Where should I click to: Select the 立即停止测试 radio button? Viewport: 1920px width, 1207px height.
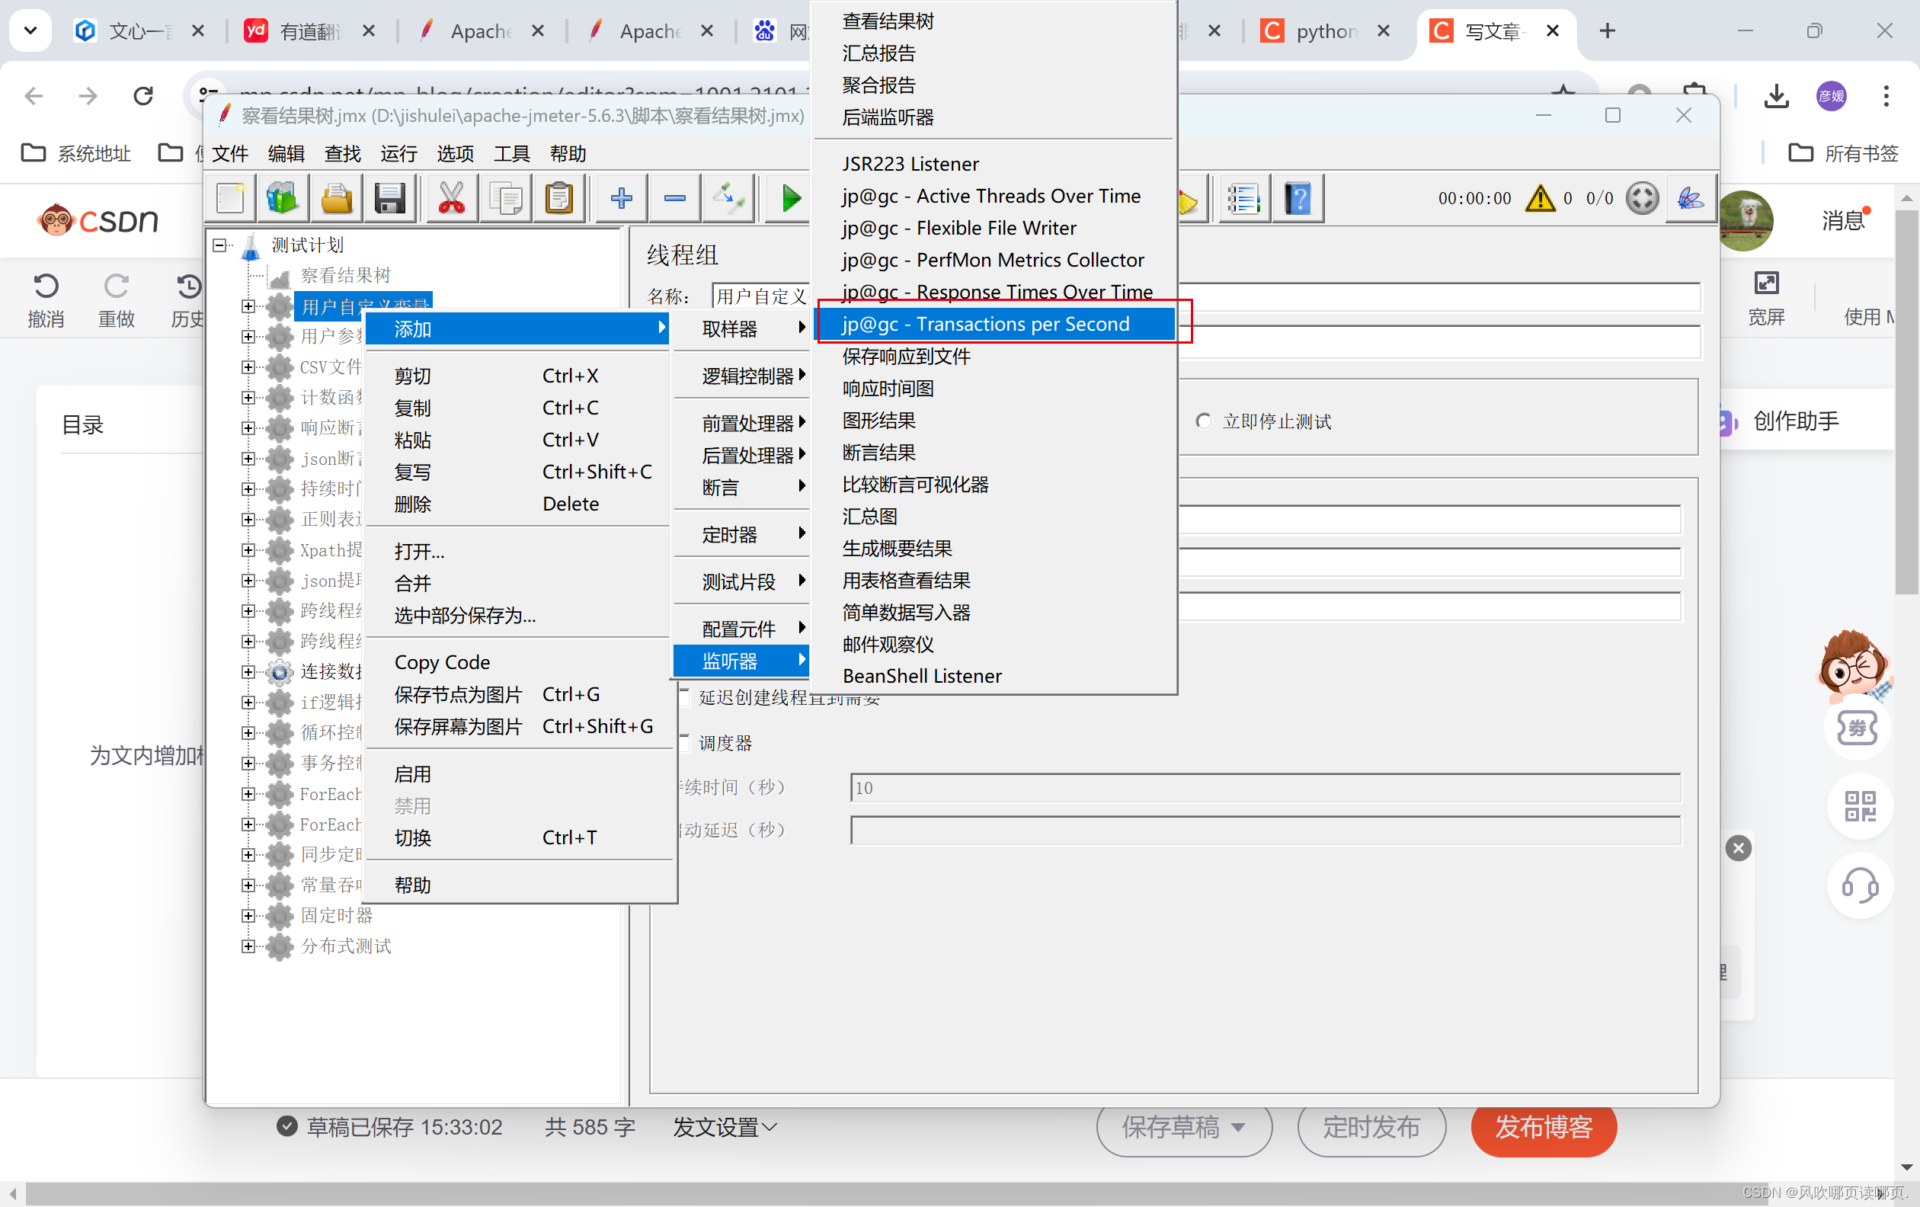coord(1204,421)
